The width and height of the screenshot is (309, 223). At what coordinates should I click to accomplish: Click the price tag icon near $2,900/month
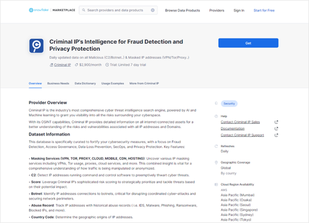[x=77, y=65]
